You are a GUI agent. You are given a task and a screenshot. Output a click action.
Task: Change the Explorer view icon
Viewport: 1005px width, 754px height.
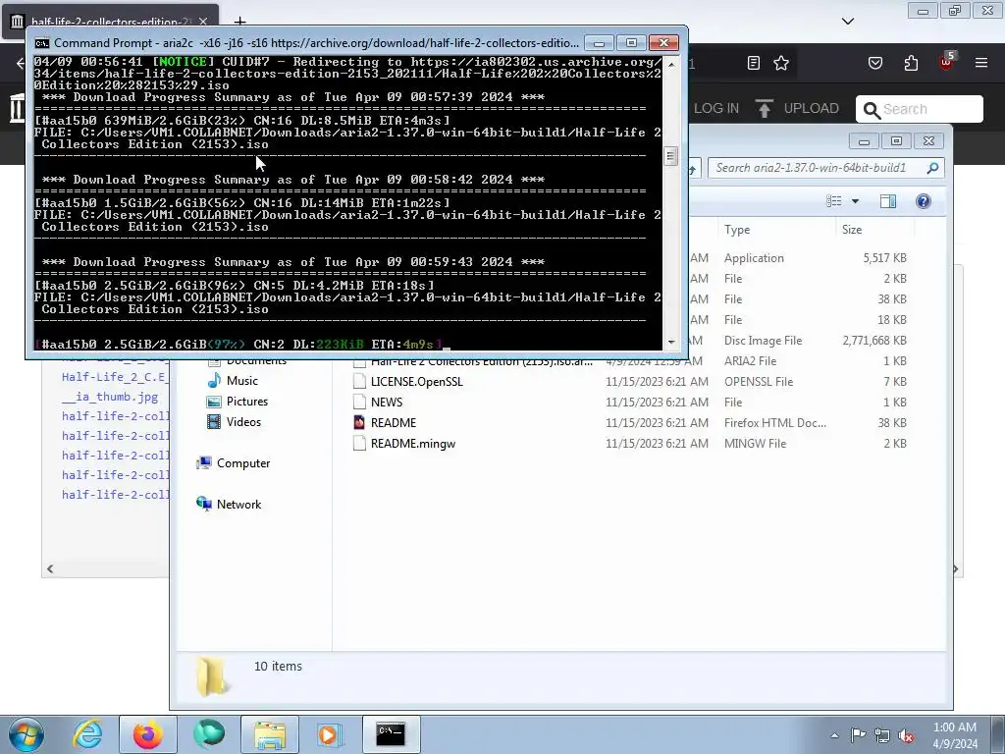coord(834,201)
